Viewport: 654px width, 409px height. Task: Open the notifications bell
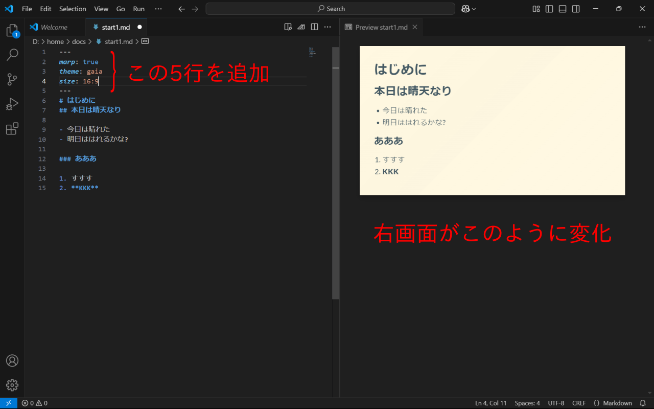[x=643, y=403]
